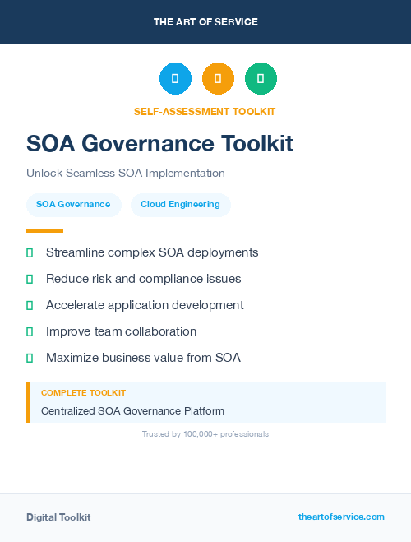Click bullet icon beside Reduce risk and compliance
The image size is (411, 542).
click(x=30, y=280)
